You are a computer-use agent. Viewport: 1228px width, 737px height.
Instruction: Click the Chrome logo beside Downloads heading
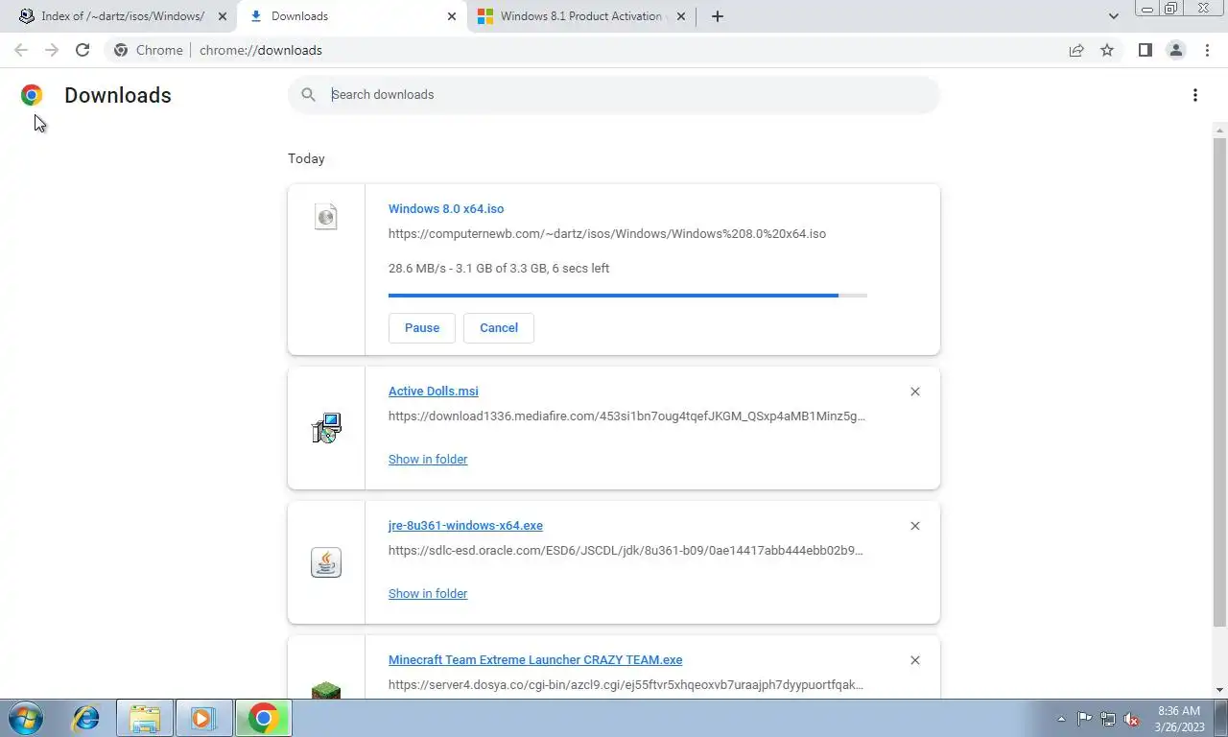(x=32, y=95)
